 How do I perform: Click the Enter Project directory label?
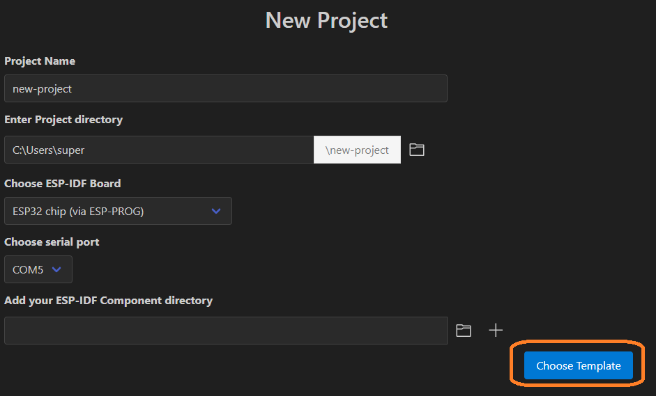pos(63,120)
